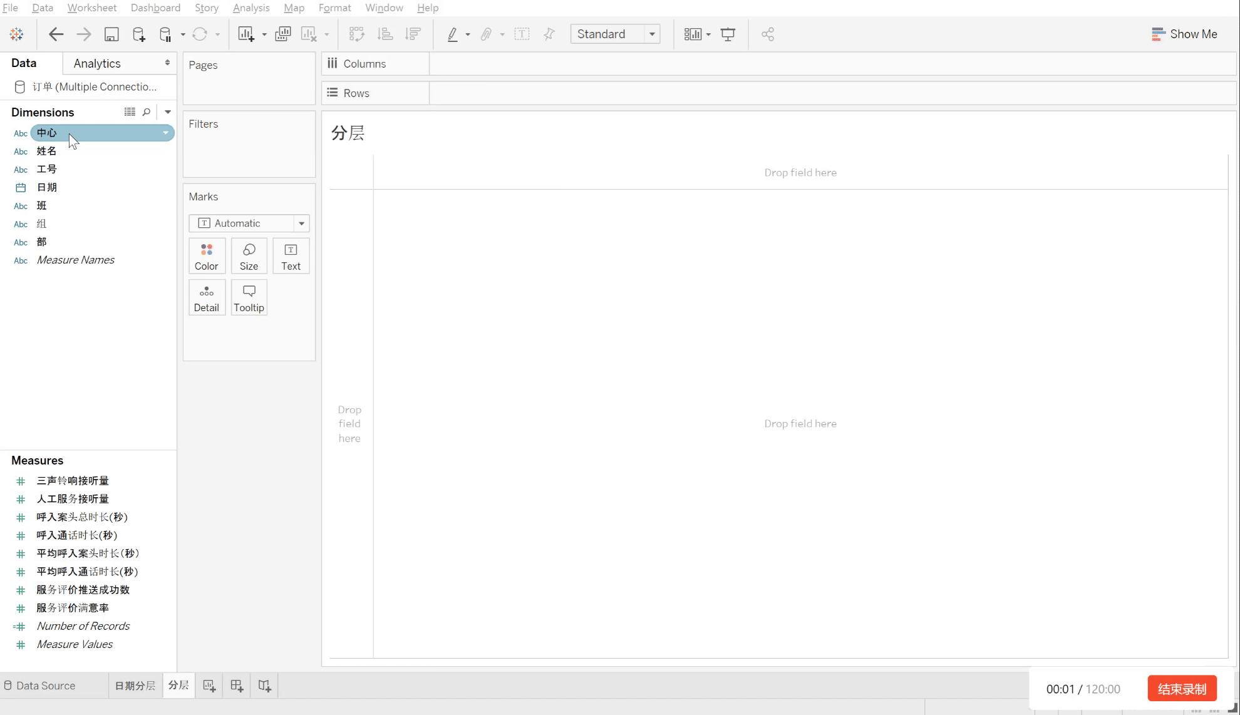Click the Share workbook icon
1240x715 pixels.
coord(768,34)
